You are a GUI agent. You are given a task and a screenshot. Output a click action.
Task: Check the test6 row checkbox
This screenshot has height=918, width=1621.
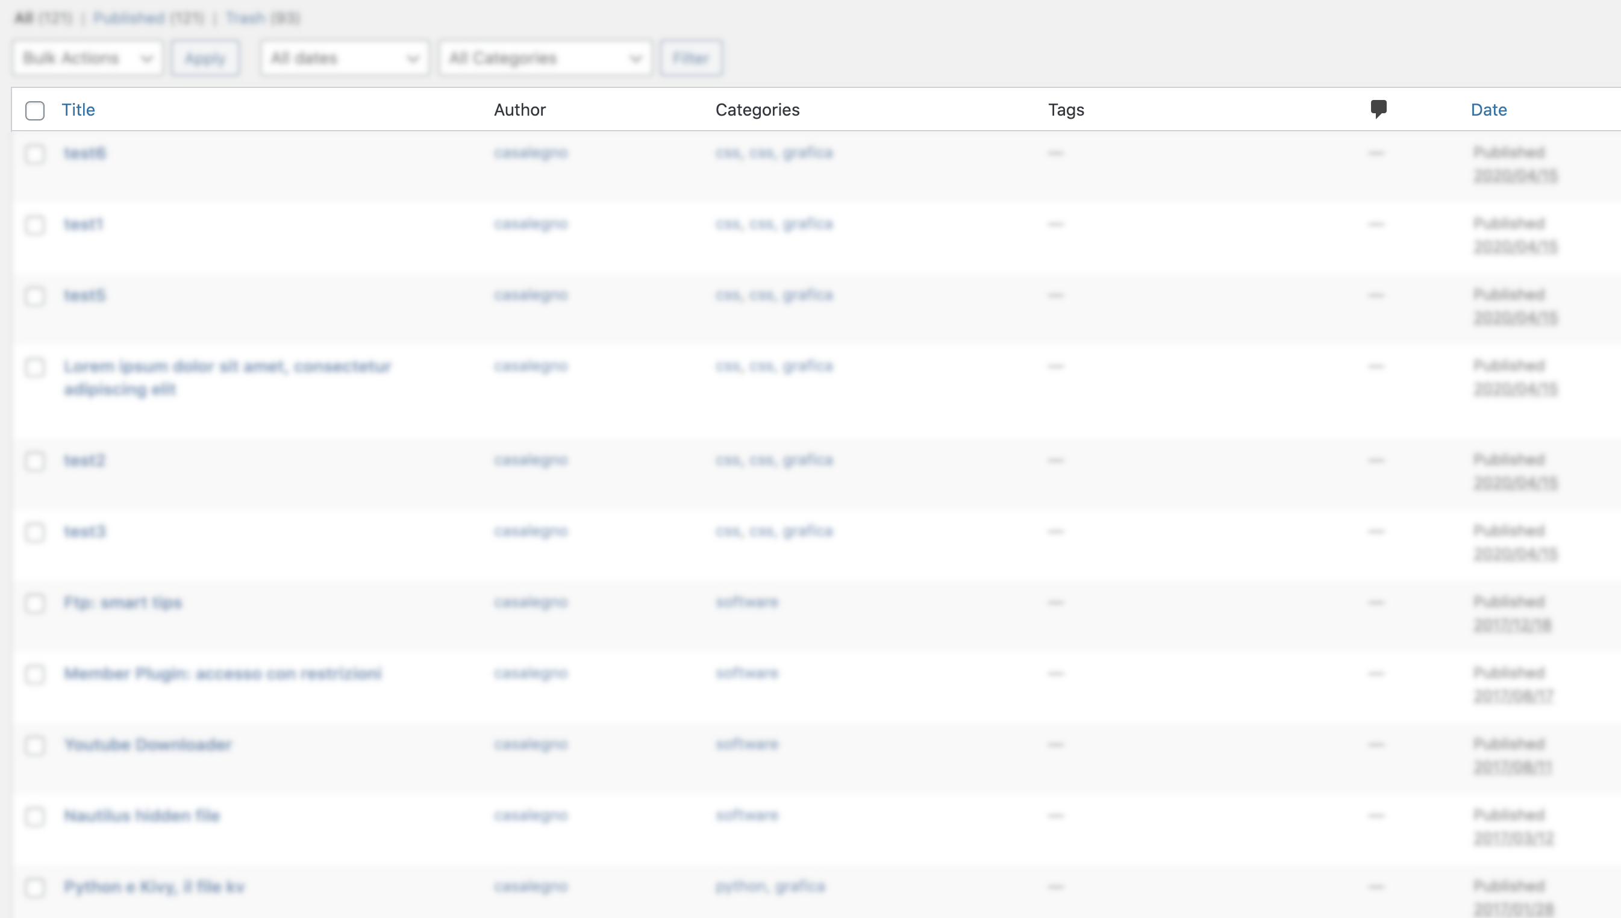point(36,154)
